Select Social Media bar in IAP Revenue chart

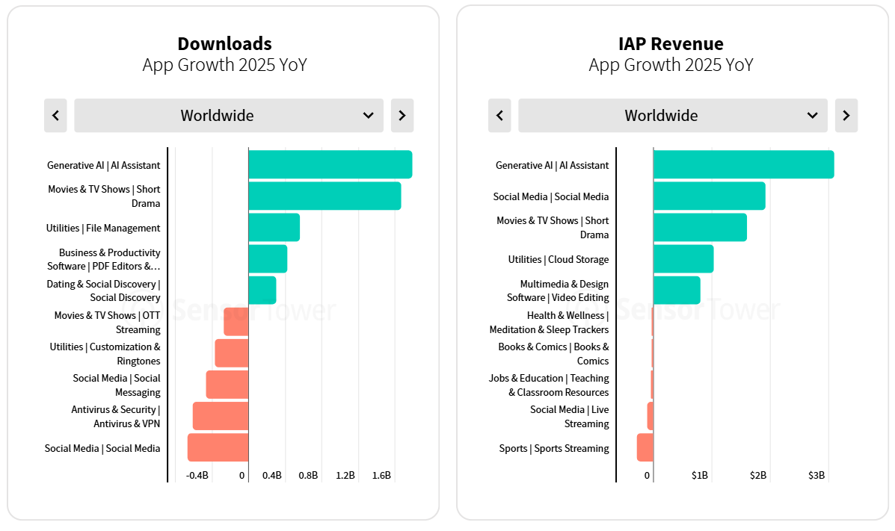coord(709,196)
